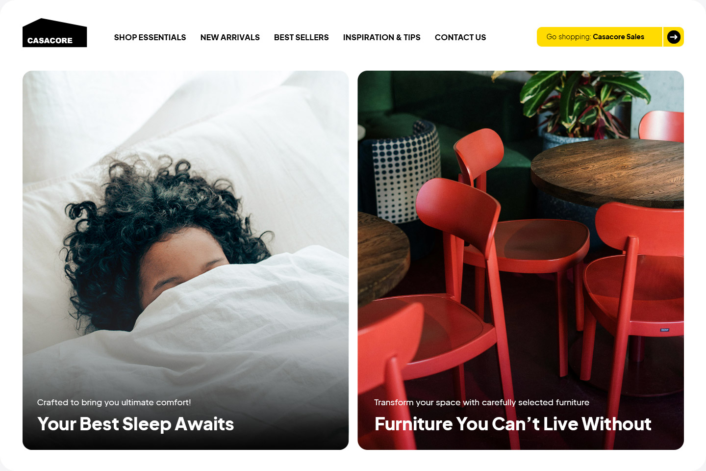The image size is (706, 471).
Task: Follow the bold Casacore Sales text link
Action: (618, 37)
